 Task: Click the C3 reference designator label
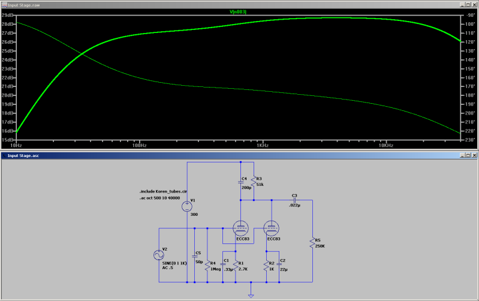[294, 195]
